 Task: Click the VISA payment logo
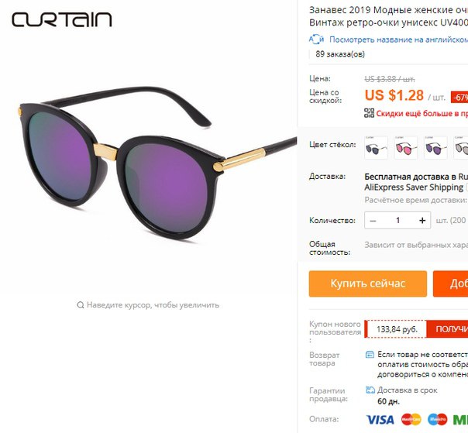(380, 420)
